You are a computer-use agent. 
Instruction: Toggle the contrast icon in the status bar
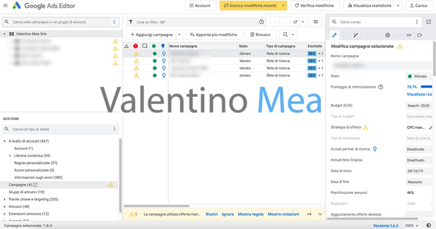429,226
